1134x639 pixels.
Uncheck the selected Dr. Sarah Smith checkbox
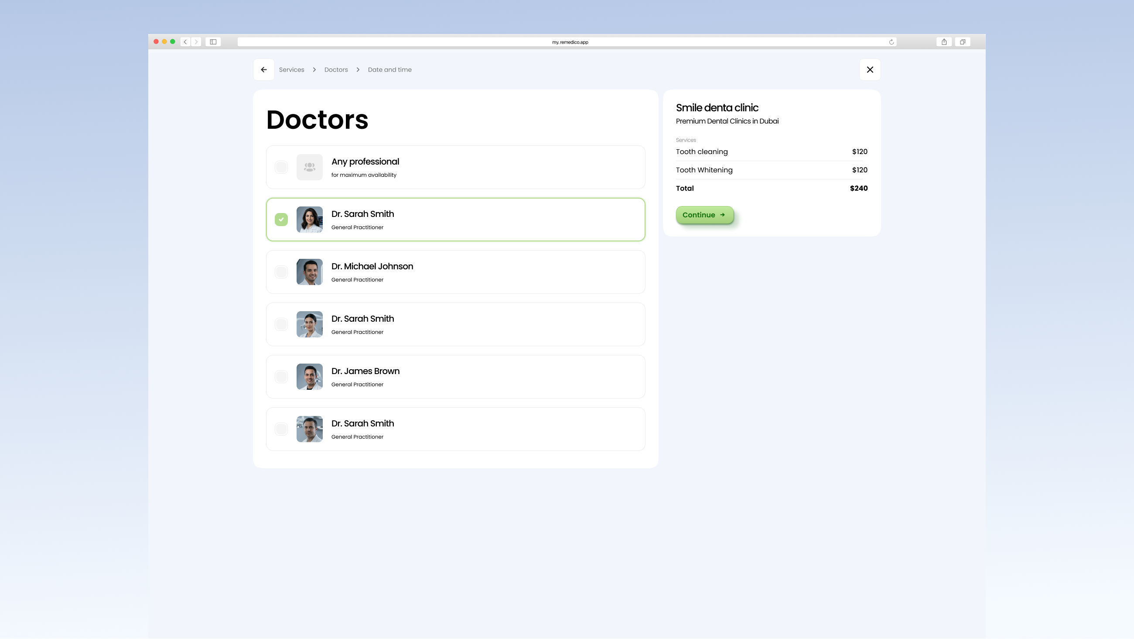281,220
